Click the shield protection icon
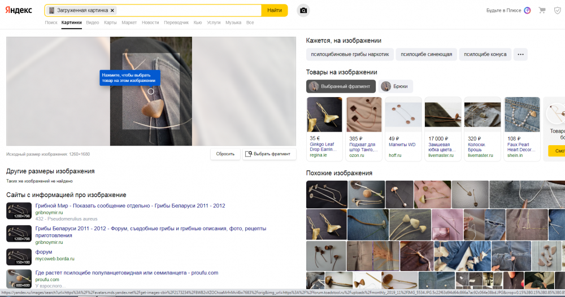Image resolution: width=565 pixels, height=297 pixels. tap(558, 10)
